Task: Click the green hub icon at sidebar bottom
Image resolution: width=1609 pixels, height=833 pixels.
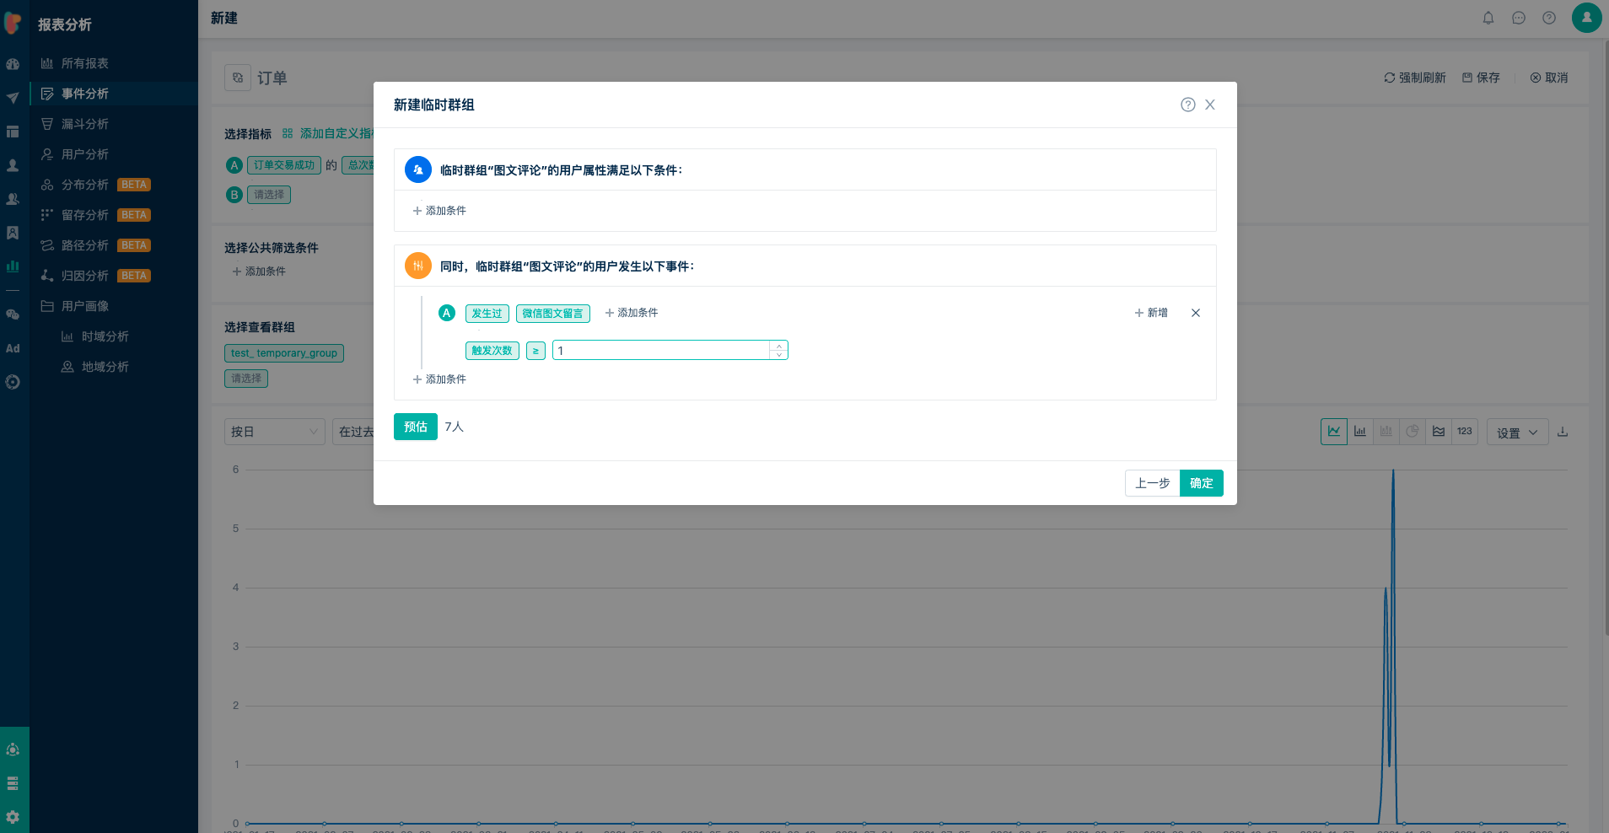Action: (13, 750)
